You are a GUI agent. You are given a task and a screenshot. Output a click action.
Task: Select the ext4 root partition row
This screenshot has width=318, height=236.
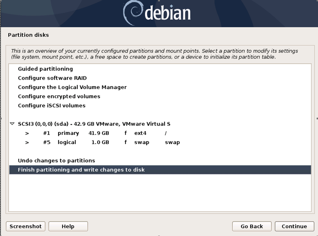click(x=102, y=133)
